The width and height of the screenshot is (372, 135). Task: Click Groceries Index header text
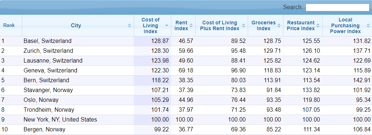263,25
